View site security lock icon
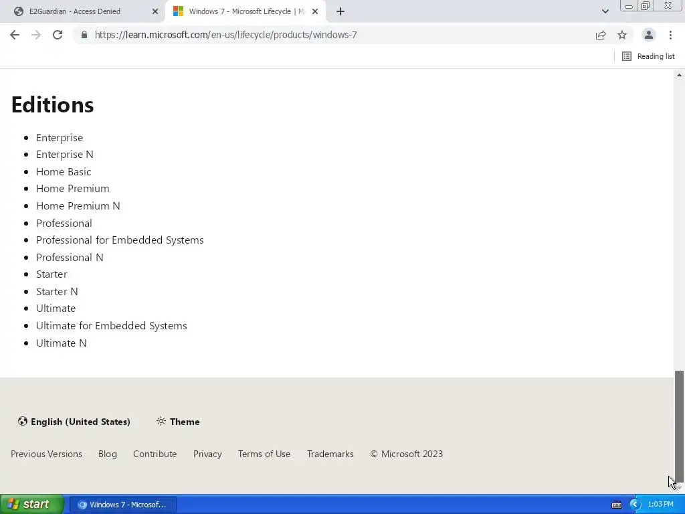The height and width of the screenshot is (514, 685). point(84,35)
